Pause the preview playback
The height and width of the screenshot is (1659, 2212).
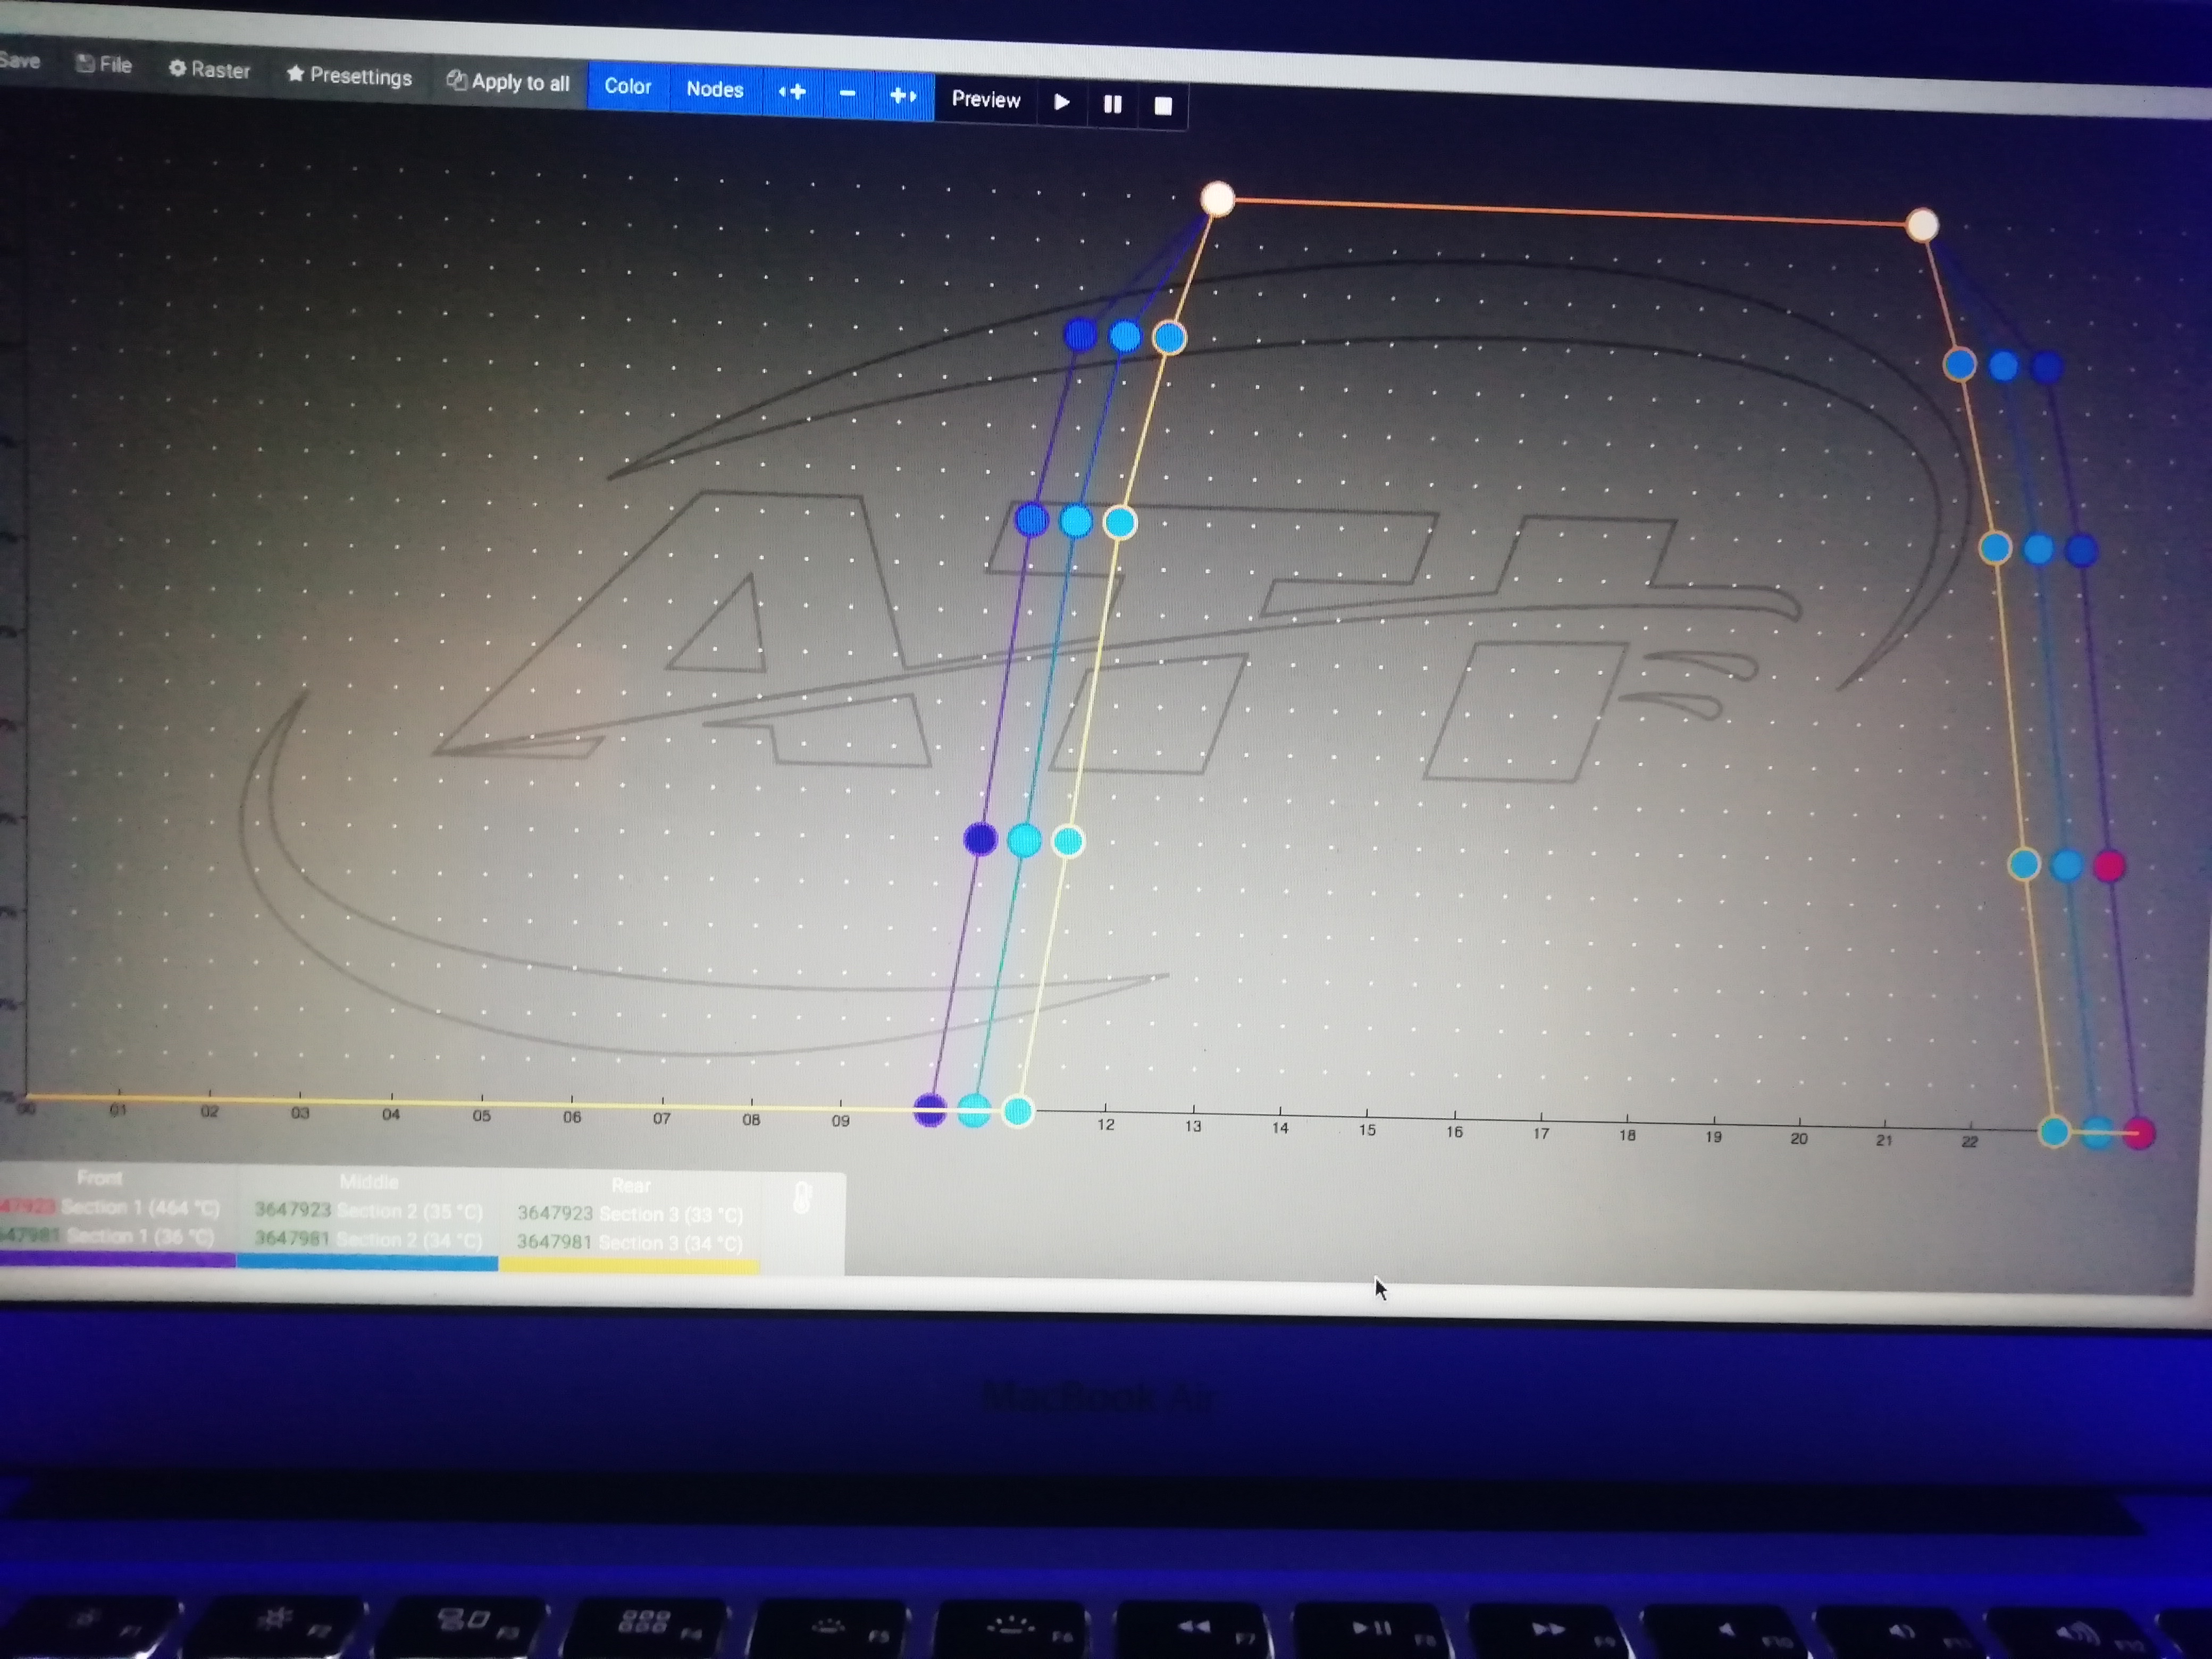[x=1112, y=104]
